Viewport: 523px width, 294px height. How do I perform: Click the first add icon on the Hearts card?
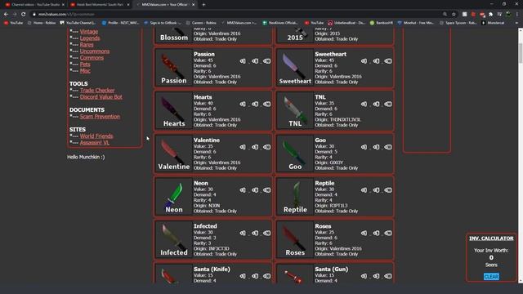click(x=243, y=104)
